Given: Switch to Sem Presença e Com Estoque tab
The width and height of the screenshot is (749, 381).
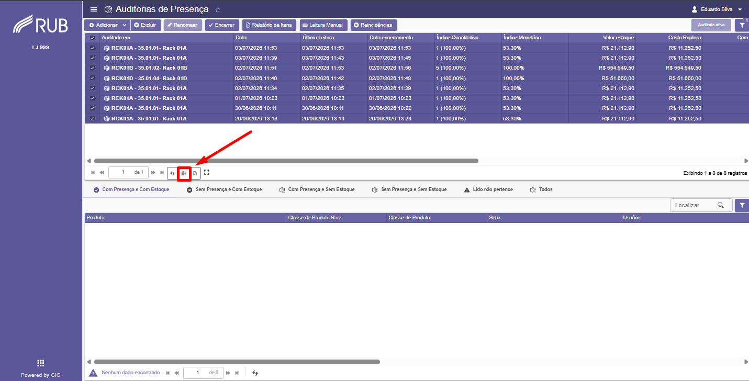Looking at the screenshot, I should coord(225,189).
